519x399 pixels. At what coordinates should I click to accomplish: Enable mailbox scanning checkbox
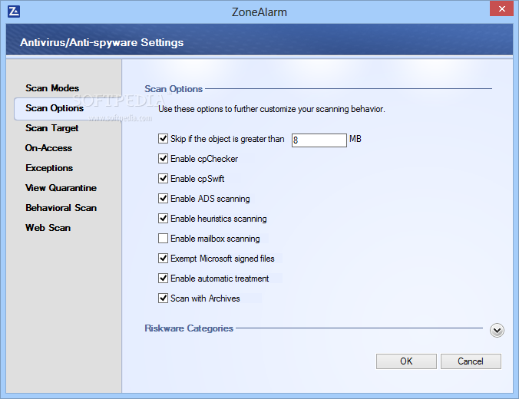163,238
